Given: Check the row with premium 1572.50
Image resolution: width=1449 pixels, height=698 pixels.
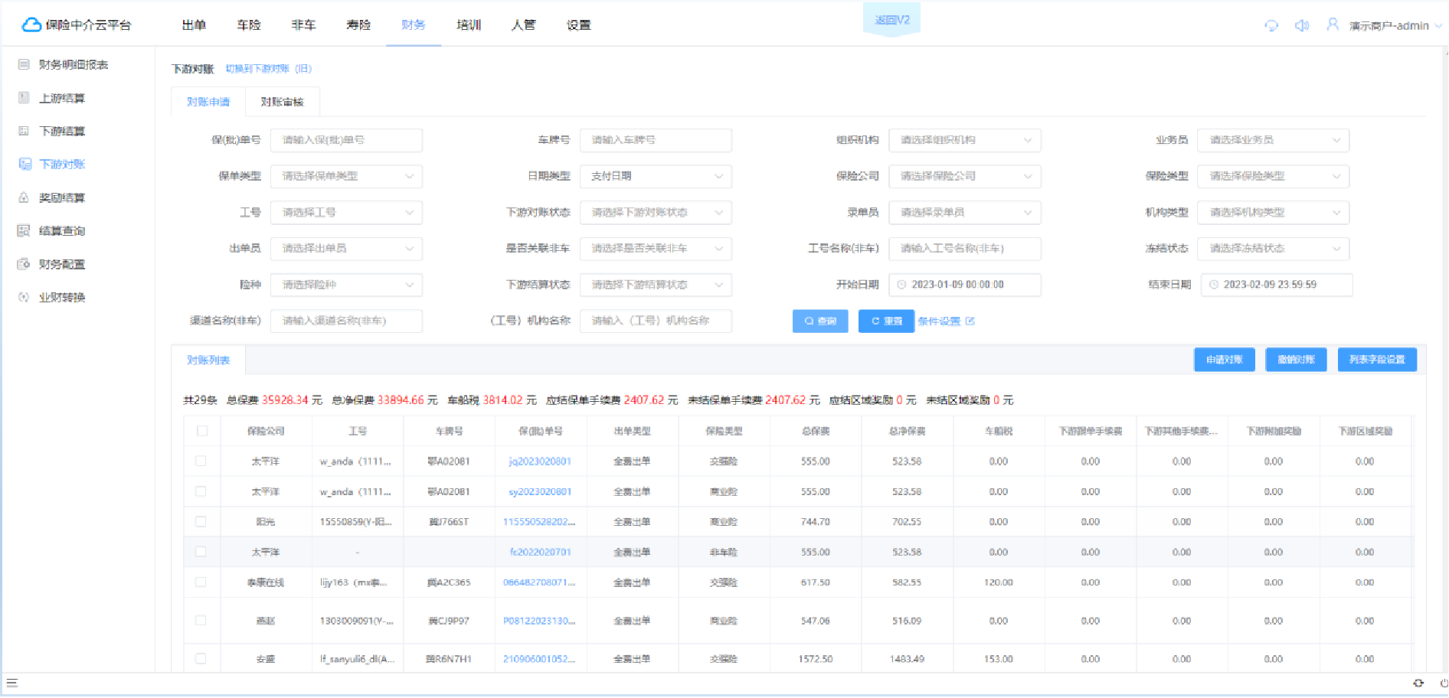Looking at the screenshot, I should (x=201, y=658).
